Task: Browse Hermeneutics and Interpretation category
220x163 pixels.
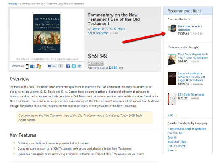Action: coord(187,129)
